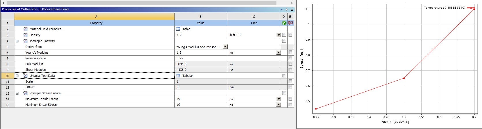Click the Material Field Variables property icon
The width and height of the screenshot is (482, 129).
click(x=25, y=29)
